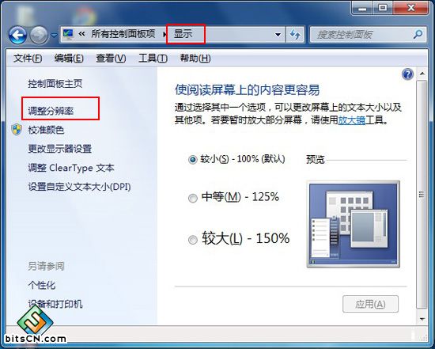The width and height of the screenshot is (435, 349).
Task: Open the 文件(F) menu
Action: click(28, 59)
